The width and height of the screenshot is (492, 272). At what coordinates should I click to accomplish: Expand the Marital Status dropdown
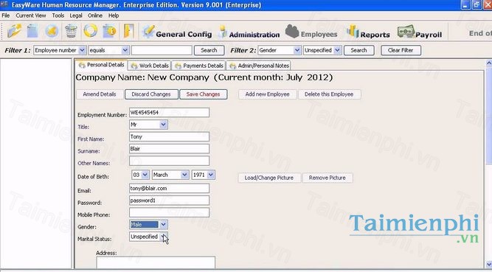[164, 237]
